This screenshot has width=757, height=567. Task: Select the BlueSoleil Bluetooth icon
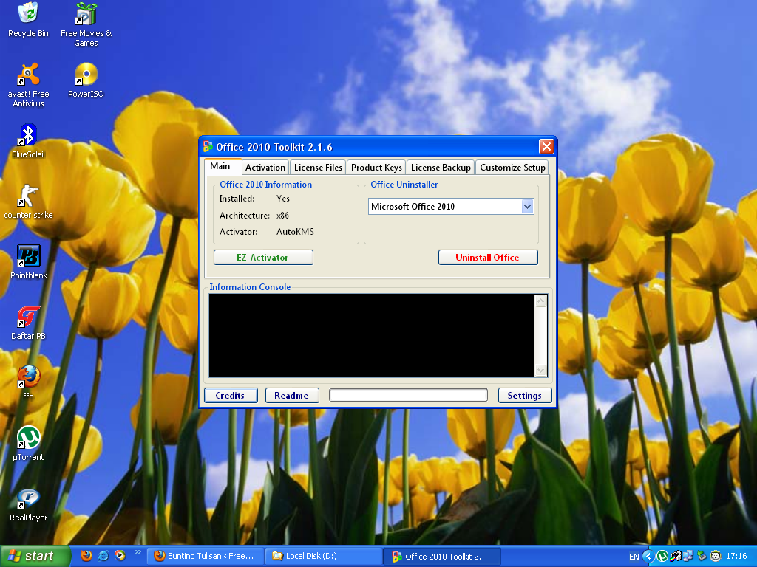coord(28,141)
